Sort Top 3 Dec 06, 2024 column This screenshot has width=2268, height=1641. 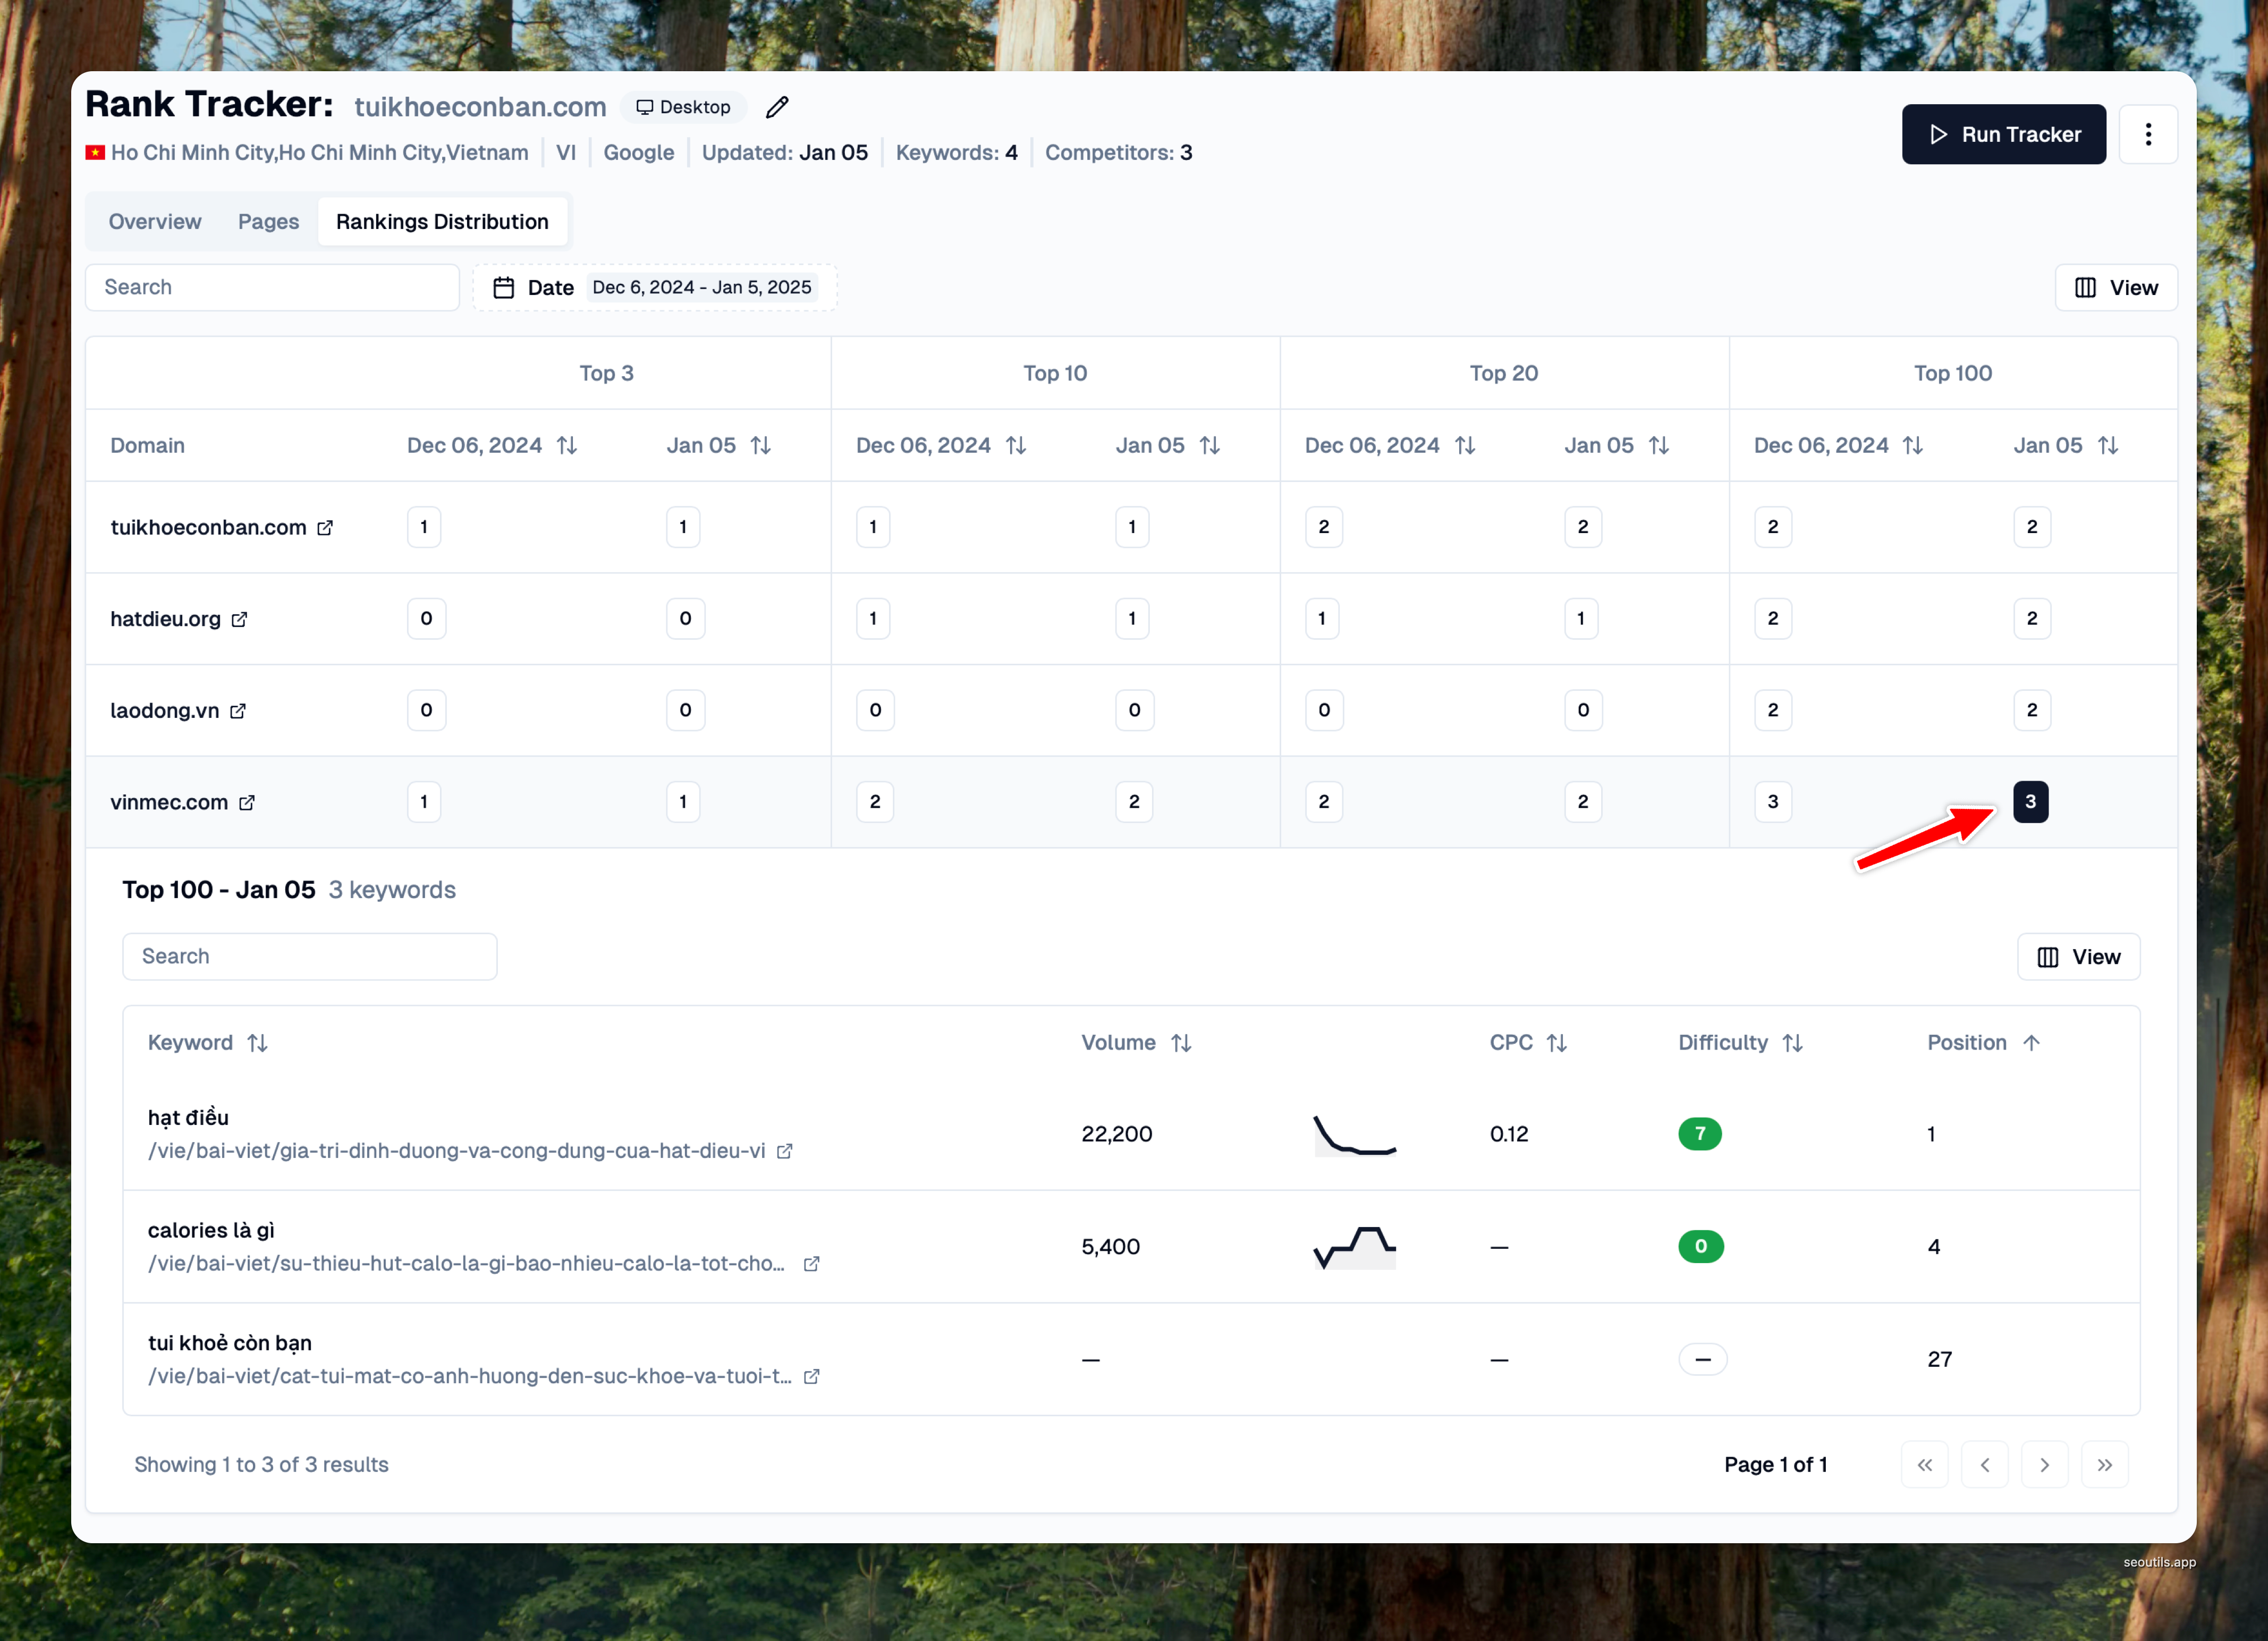(x=567, y=446)
